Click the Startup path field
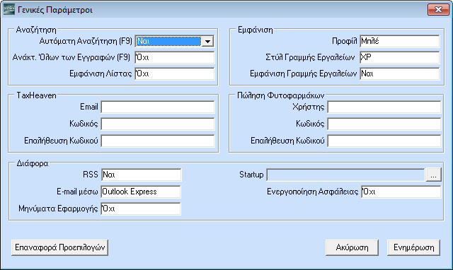 (x=345, y=175)
